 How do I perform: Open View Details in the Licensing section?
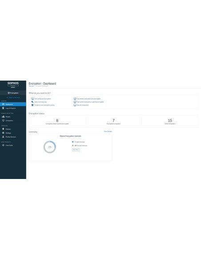tap(108, 131)
